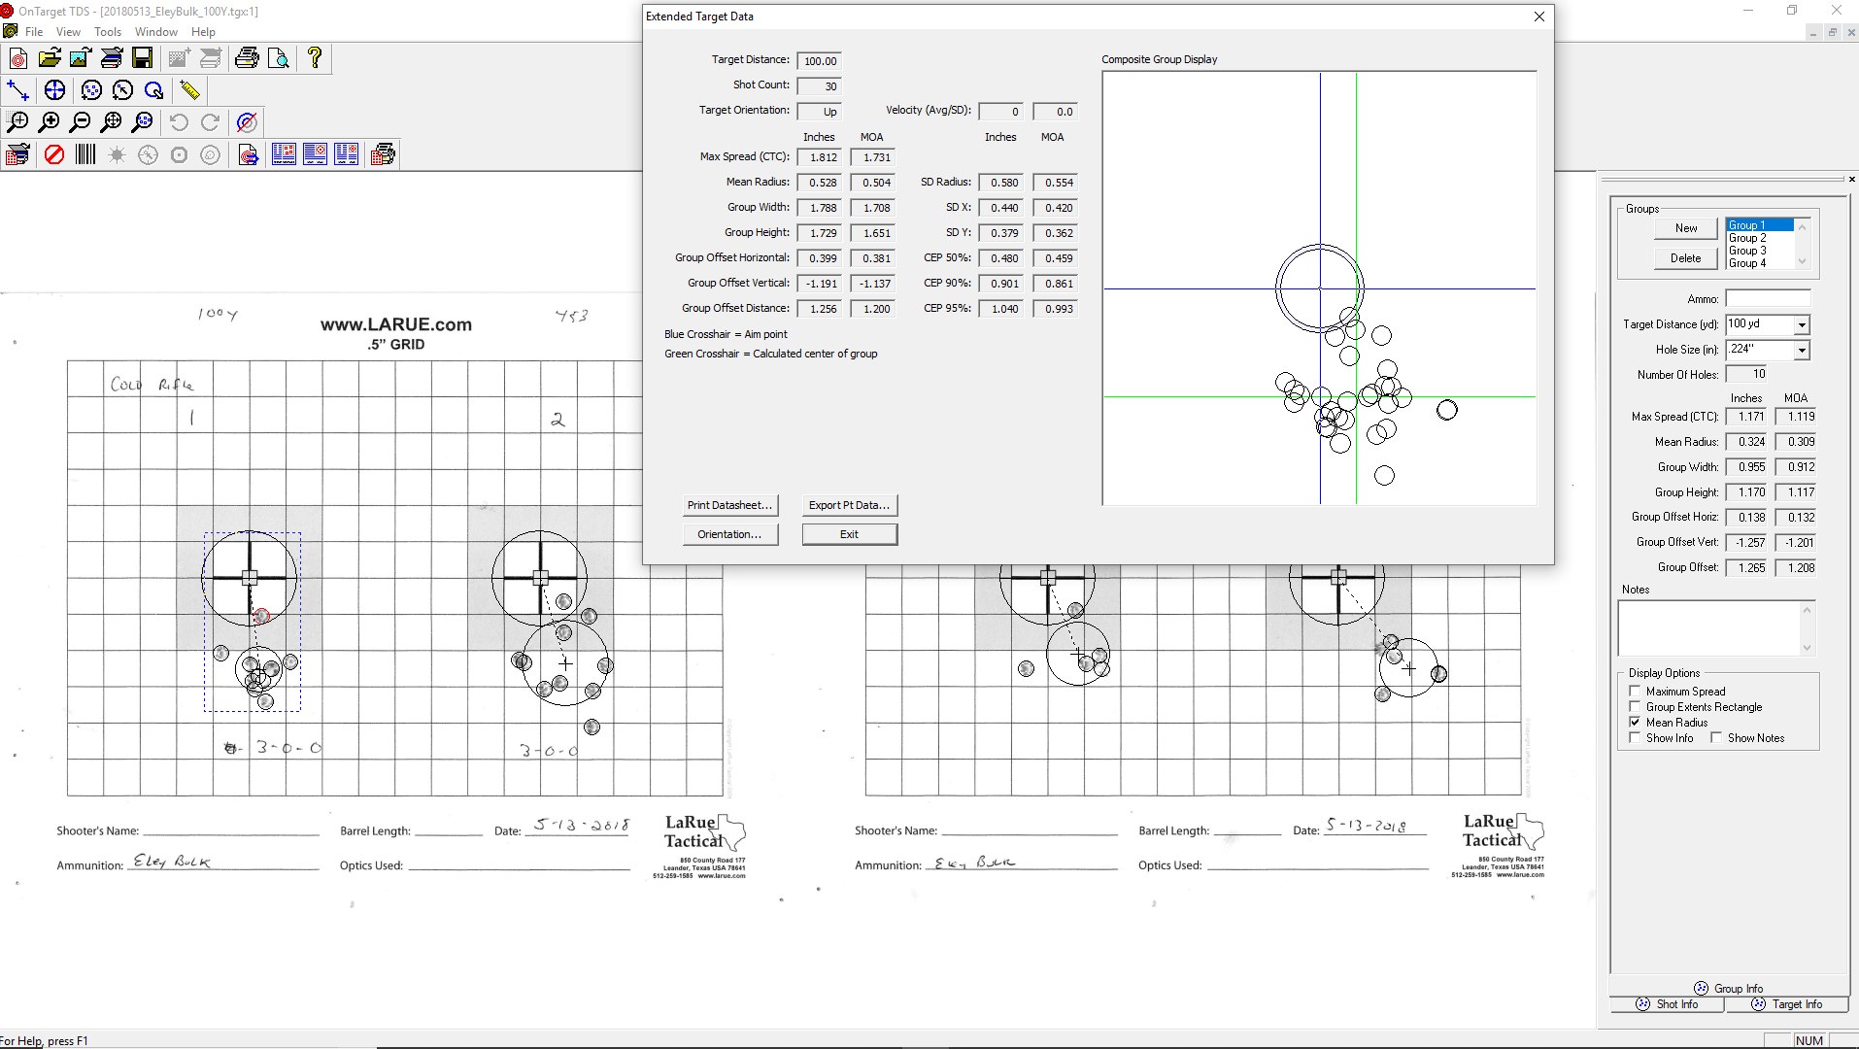The image size is (1859, 1049).
Task: Check the Group Extents Rectangle option
Action: pyautogui.click(x=1635, y=707)
